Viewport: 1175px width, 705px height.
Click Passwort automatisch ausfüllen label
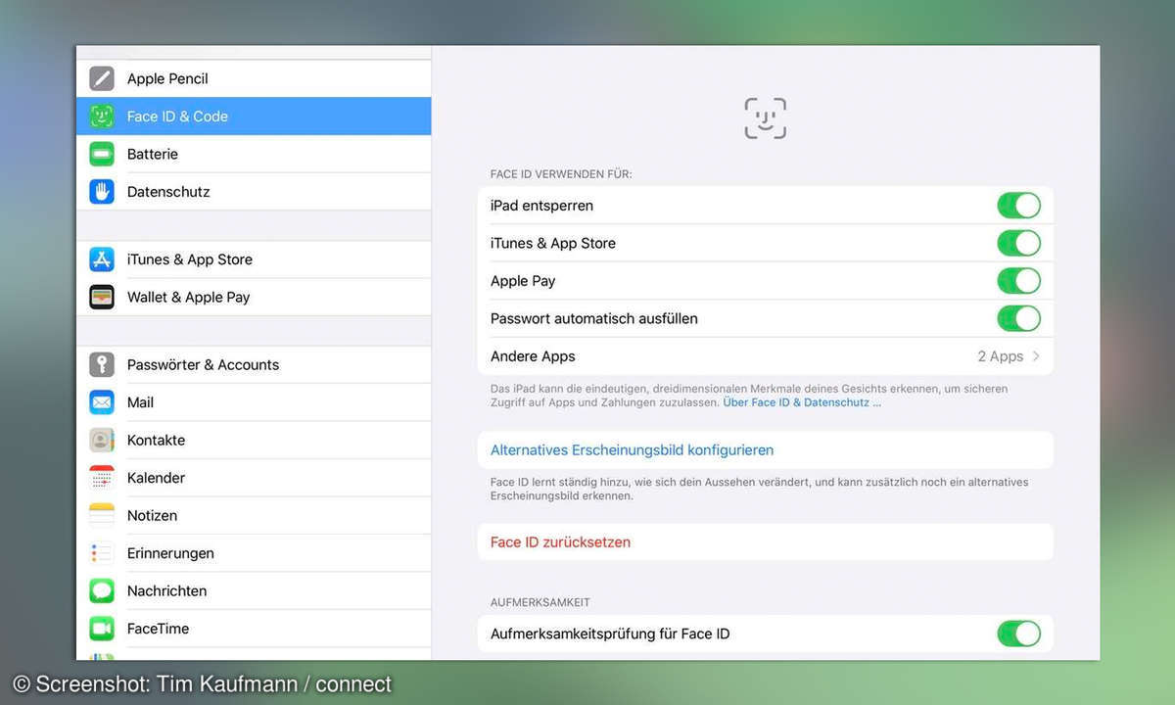pyautogui.click(x=594, y=318)
